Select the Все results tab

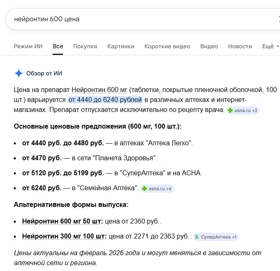(x=58, y=47)
